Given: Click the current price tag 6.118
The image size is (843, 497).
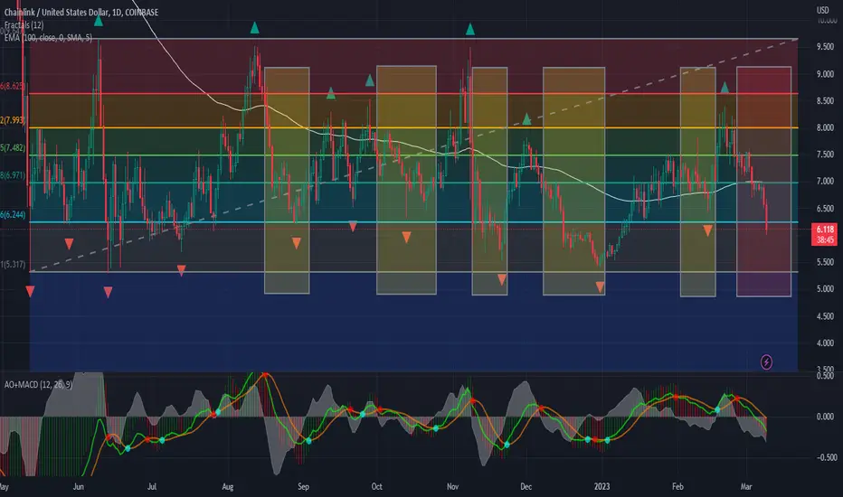Looking at the screenshot, I should pos(824,230).
